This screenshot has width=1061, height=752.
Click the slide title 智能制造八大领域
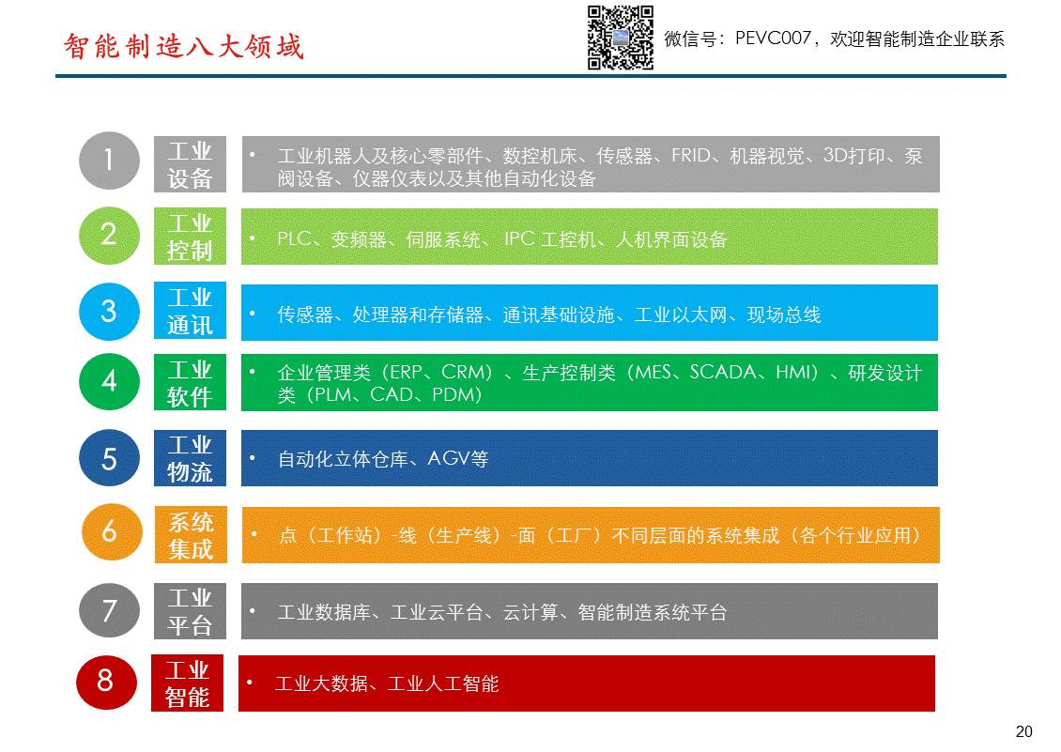pos(184,46)
